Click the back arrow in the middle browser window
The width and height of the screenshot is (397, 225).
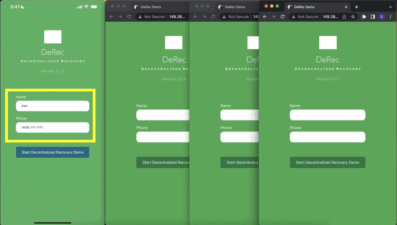point(195,17)
